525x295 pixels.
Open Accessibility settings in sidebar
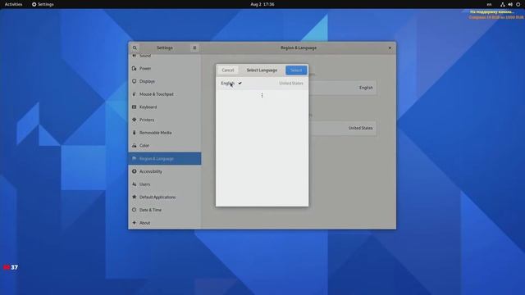pyautogui.click(x=165, y=171)
